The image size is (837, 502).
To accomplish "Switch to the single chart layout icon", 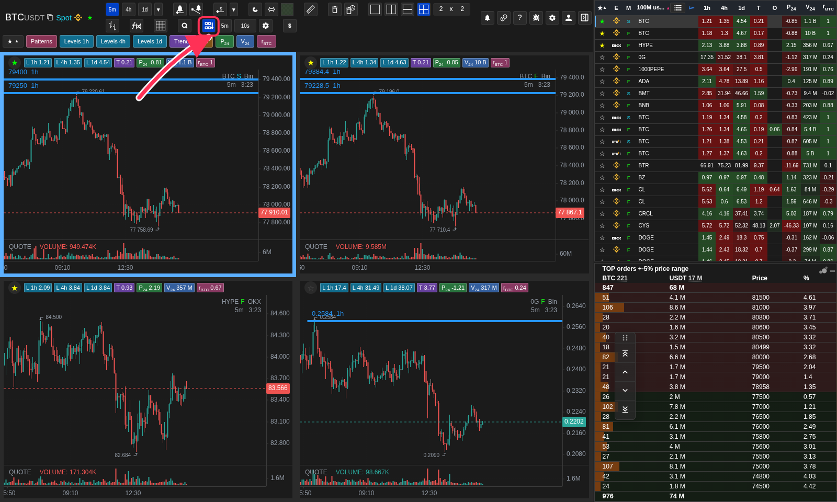I will coord(375,9).
